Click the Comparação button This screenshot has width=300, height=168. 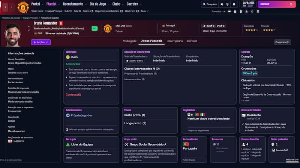(x=282, y=42)
